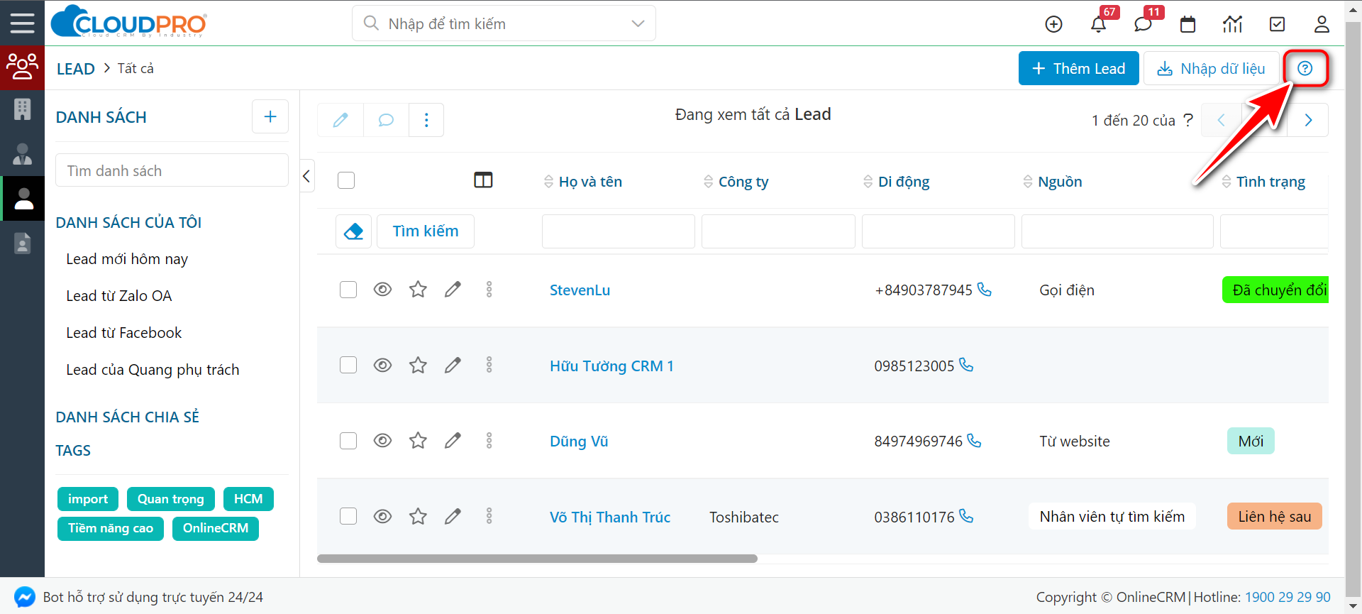The height and width of the screenshot is (614, 1362).
Task: Add a new list with plus button
Action: click(270, 116)
